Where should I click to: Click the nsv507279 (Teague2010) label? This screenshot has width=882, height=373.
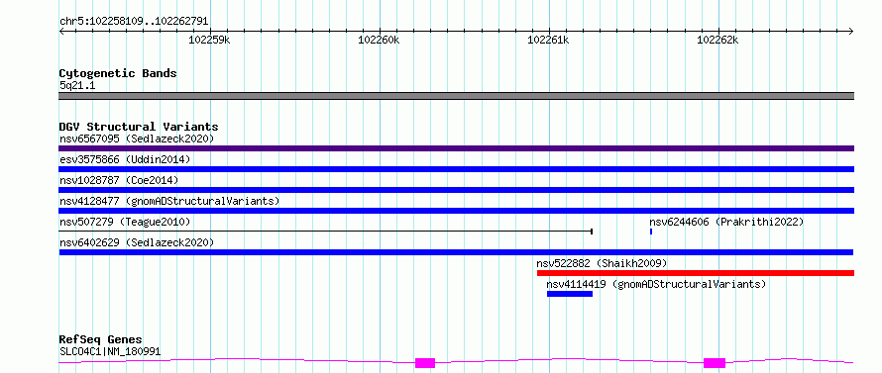tap(125, 222)
